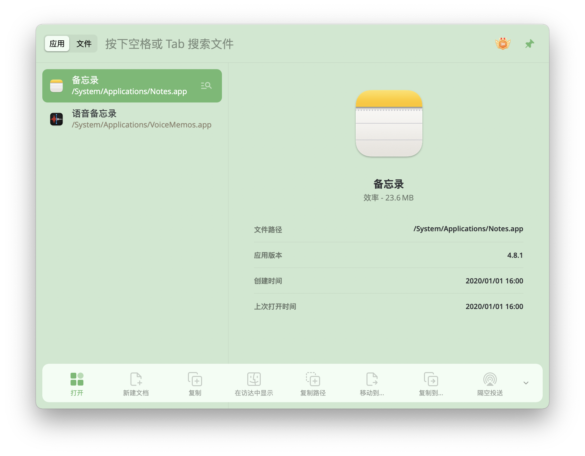Click the 复制路径 copy path icon

[313, 379]
